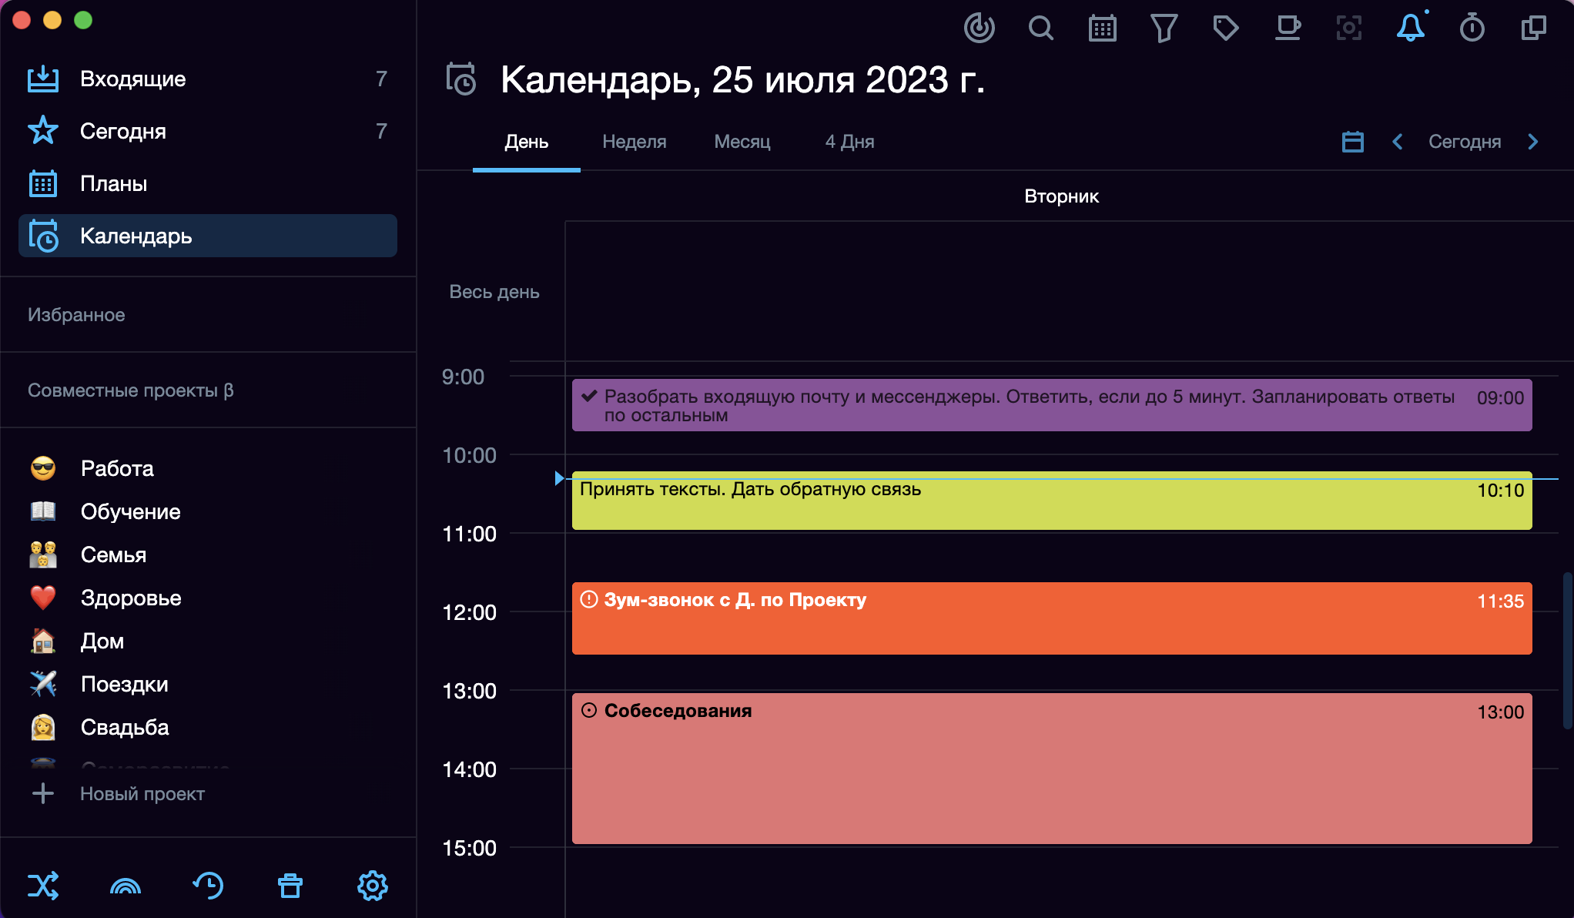Open date picker icon left of Сегодня
The width and height of the screenshot is (1574, 918).
pos(1353,142)
